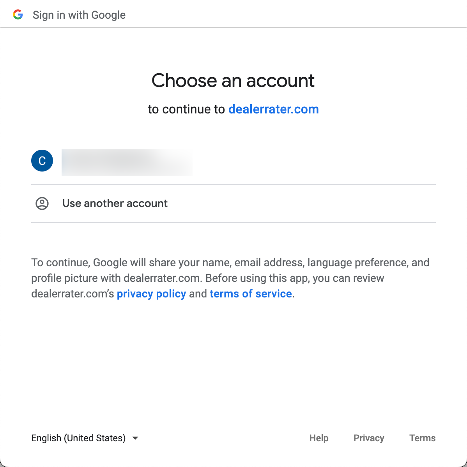Screen dimensions: 467x467
Task: Click Help in the footer
Action: tap(319, 438)
